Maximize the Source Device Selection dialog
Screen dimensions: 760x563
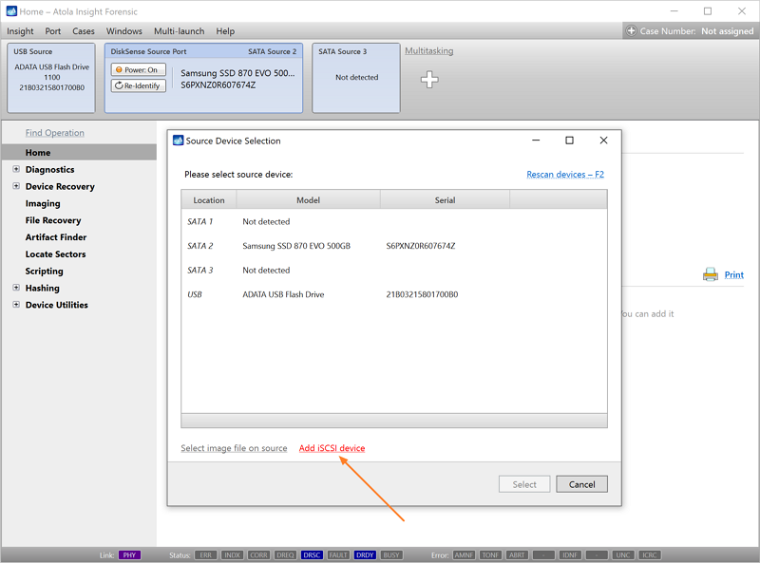[569, 141]
